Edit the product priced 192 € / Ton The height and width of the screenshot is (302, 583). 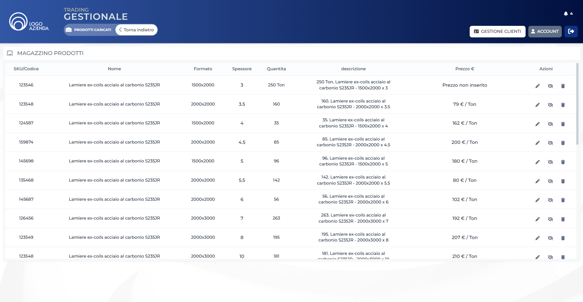(537, 219)
